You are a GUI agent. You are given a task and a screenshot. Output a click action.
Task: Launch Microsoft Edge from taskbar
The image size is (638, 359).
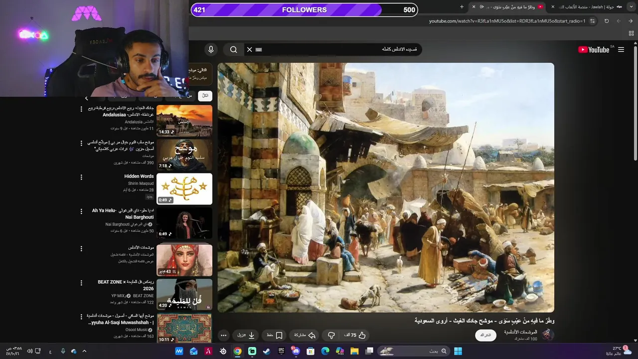tap(325, 351)
